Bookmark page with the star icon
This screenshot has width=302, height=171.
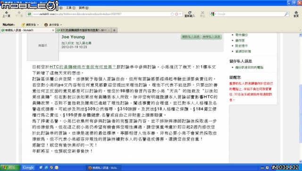point(172,14)
